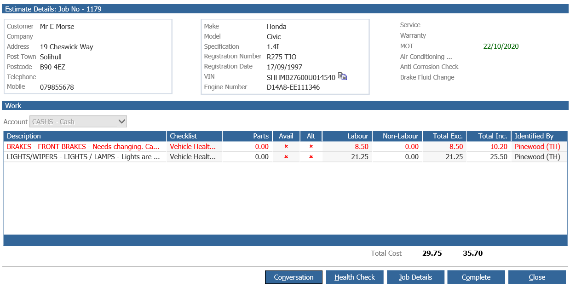Open the Conversation button
The width and height of the screenshot is (570, 287).
tap(294, 277)
